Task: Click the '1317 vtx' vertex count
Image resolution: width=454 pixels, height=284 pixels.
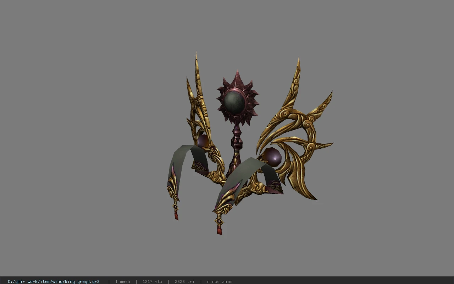Action: (x=153, y=282)
